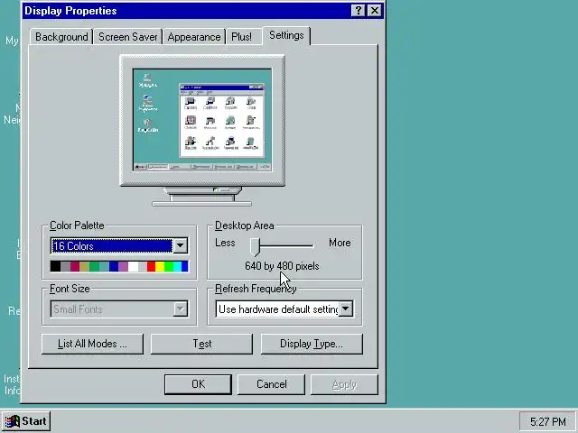The height and width of the screenshot is (433, 578).
Task: Click the Settings tab
Action: coord(286,36)
